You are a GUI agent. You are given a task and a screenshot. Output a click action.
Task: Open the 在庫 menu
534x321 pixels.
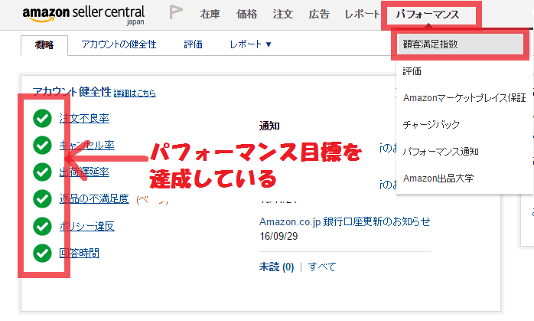(210, 14)
